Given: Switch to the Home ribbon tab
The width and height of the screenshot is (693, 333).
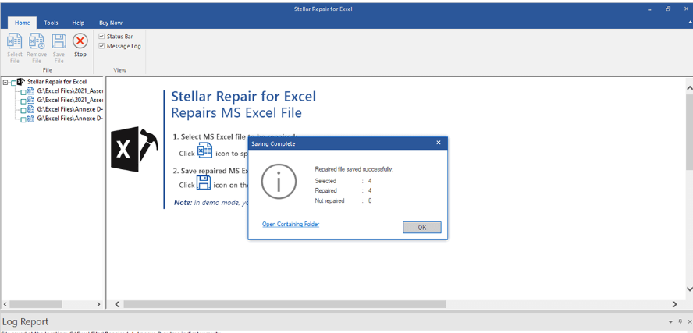Looking at the screenshot, I should click(22, 23).
